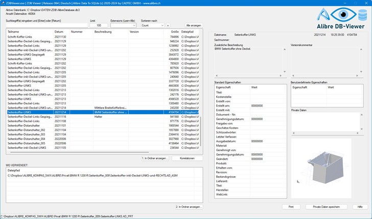Click '1. In Ordner anzeigen...' button
The image size is (372, 219).
pyautogui.click(x=155, y=158)
